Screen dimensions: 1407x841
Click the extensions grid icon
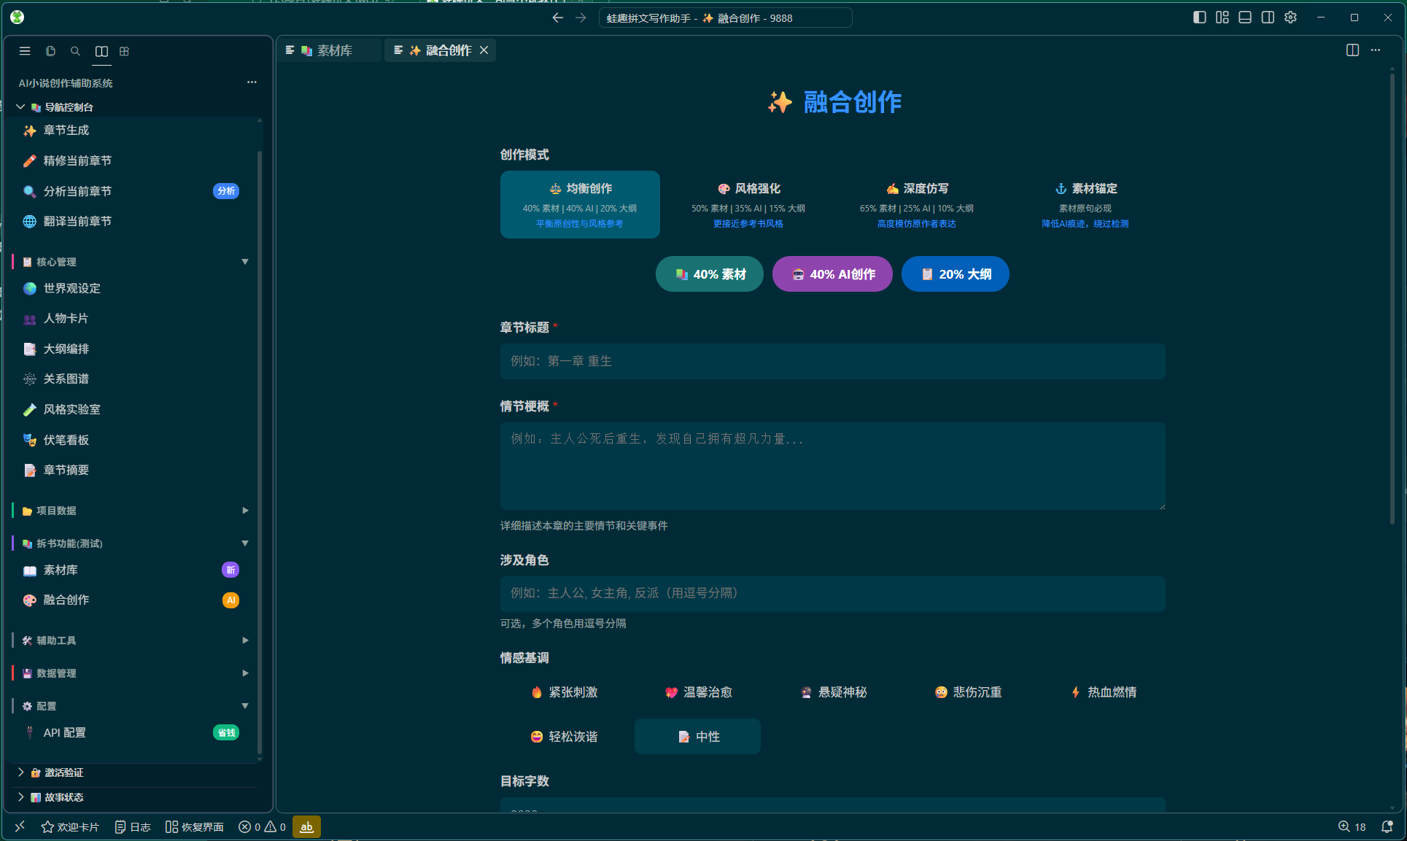click(125, 51)
